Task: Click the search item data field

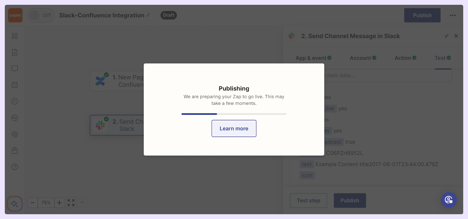Action: click(x=388, y=76)
